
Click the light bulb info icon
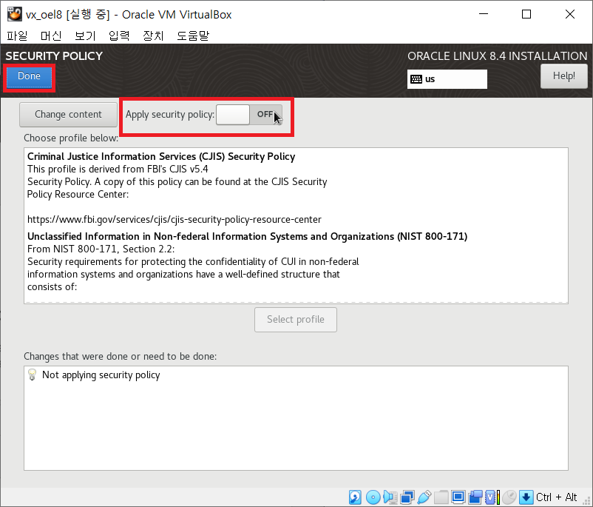[32, 375]
